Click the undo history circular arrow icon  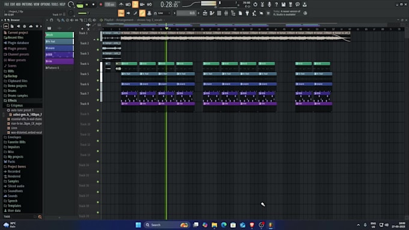pyautogui.click(x=255, y=4)
